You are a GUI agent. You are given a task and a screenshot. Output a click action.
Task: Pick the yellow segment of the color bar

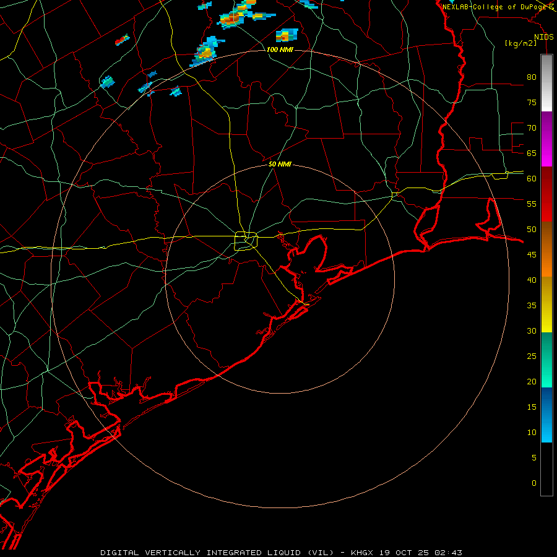(x=546, y=304)
